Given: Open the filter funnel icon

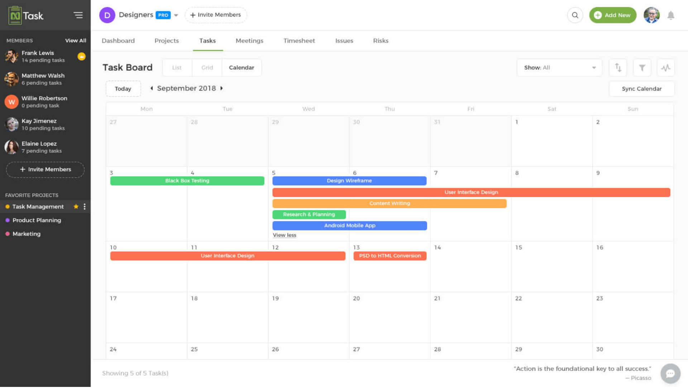Looking at the screenshot, I should (x=642, y=67).
